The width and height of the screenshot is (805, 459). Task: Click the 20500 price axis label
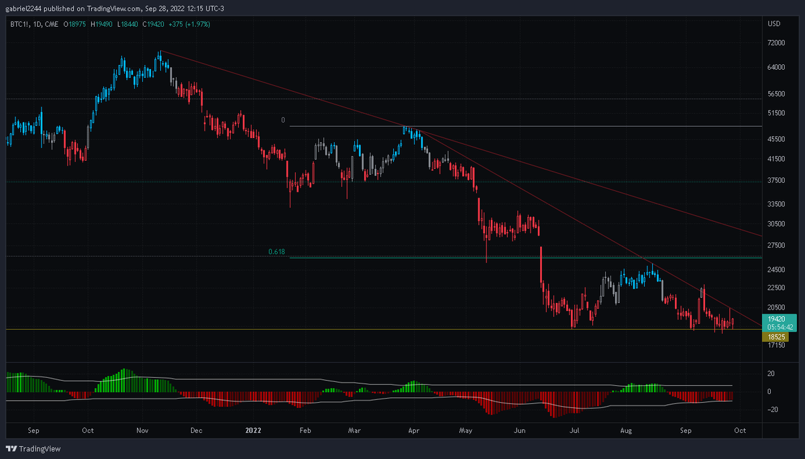point(776,307)
